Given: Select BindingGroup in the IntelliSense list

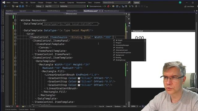Looking at the screenshot, I should [x=129, y=60].
